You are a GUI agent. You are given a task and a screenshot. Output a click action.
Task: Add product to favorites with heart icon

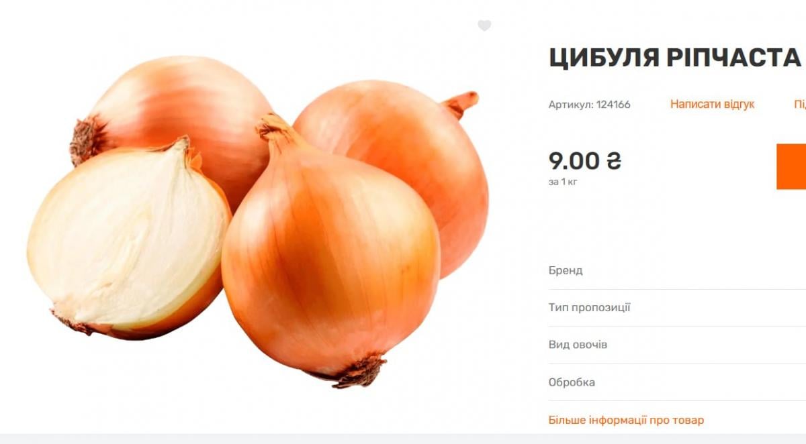[x=484, y=25]
